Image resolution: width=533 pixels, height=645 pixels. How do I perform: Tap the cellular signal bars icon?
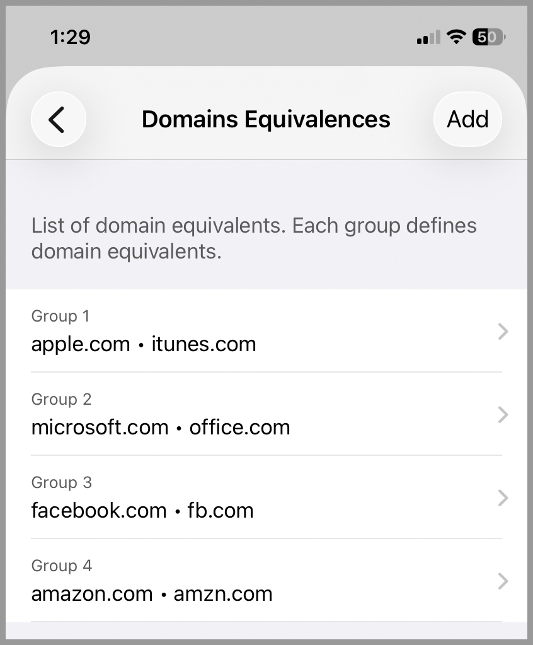[x=428, y=37]
